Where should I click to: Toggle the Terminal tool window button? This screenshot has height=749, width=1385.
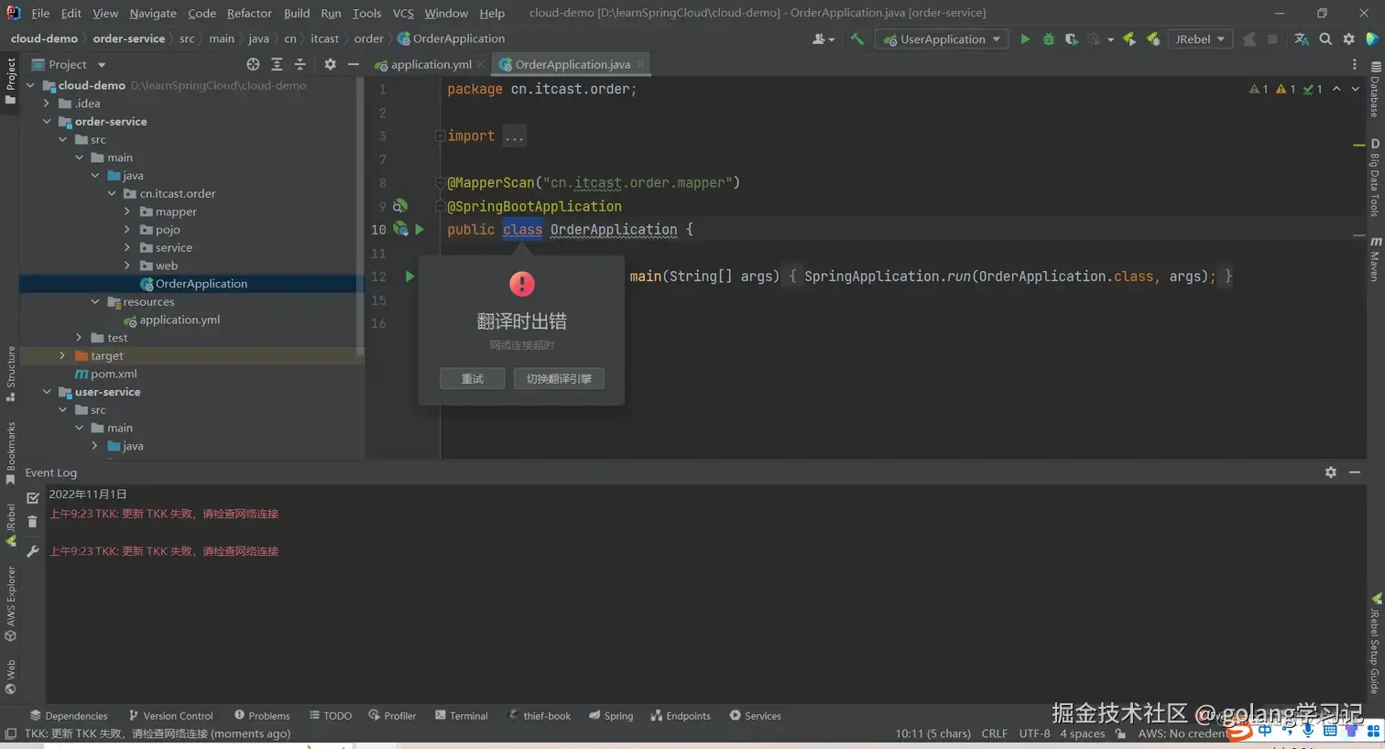click(461, 716)
